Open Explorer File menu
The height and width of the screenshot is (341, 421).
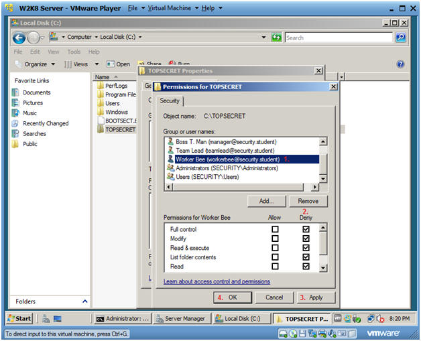(x=18, y=52)
